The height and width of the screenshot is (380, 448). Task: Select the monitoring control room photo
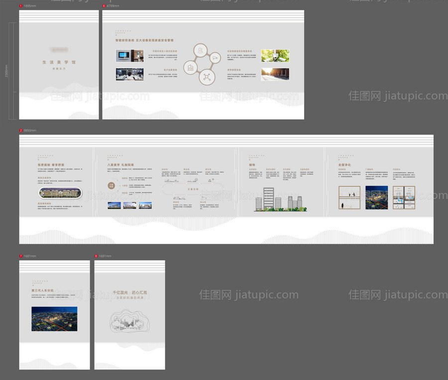(x=129, y=74)
